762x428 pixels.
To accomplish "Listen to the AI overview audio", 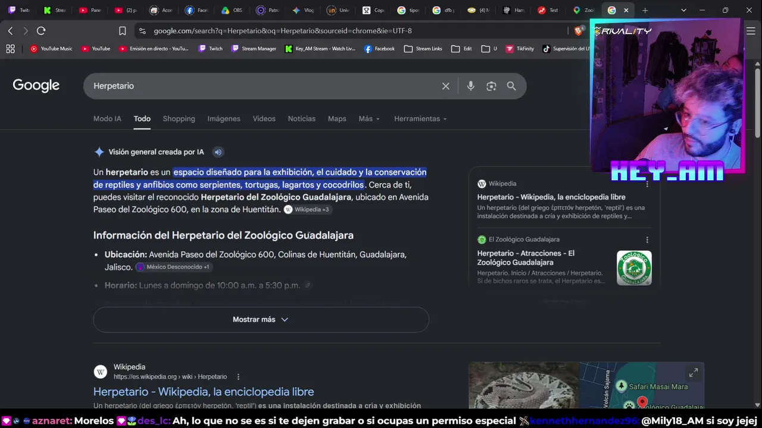I will click(x=218, y=152).
